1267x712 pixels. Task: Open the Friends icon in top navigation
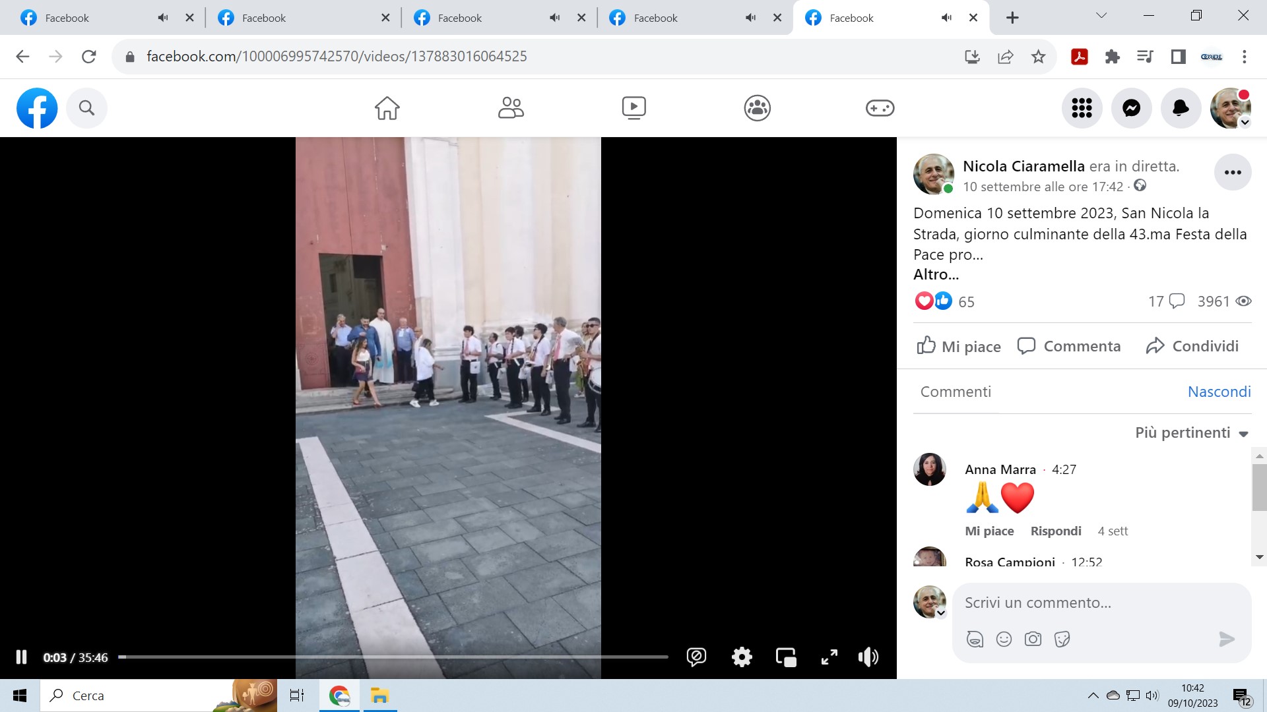pyautogui.click(x=511, y=108)
